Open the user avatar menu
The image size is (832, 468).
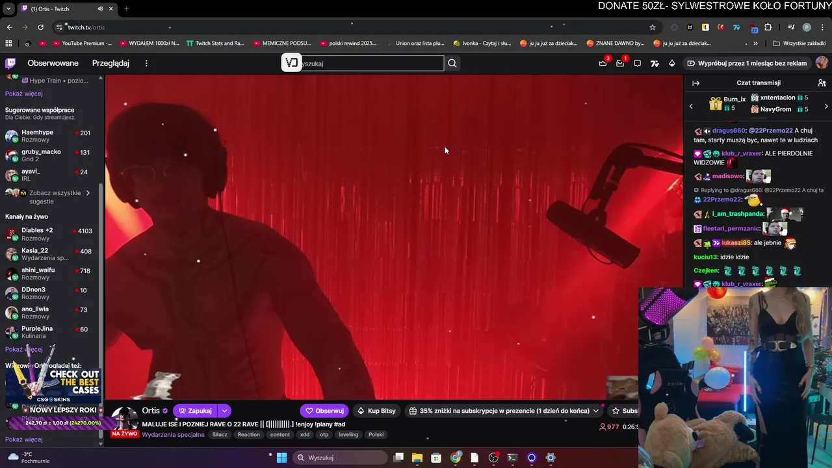click(822, 63)
